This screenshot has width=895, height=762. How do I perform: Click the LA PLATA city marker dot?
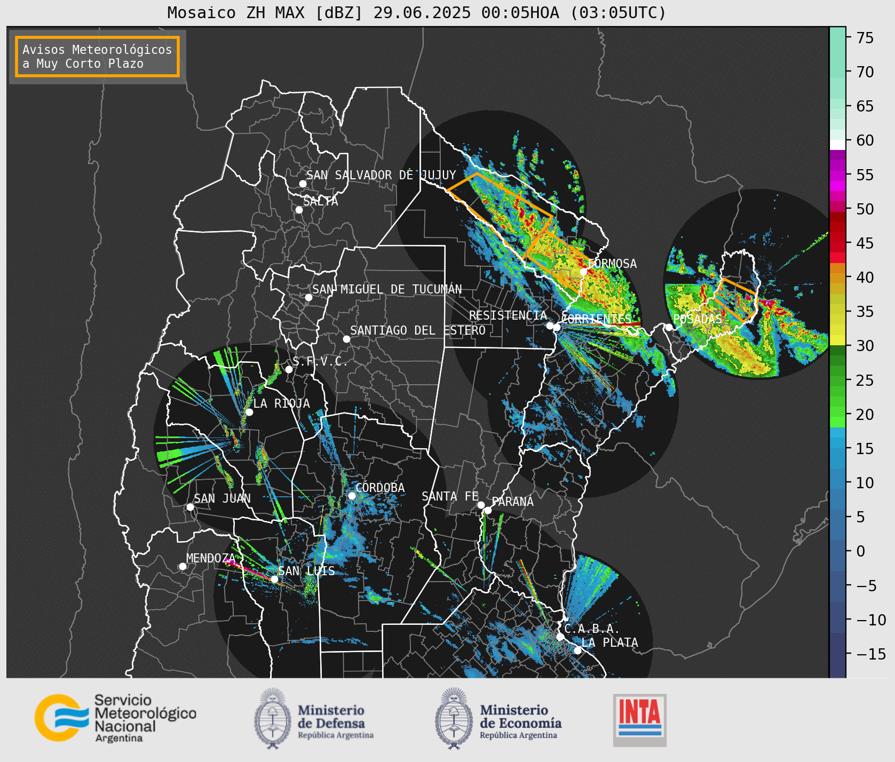[x=577, y=650]
